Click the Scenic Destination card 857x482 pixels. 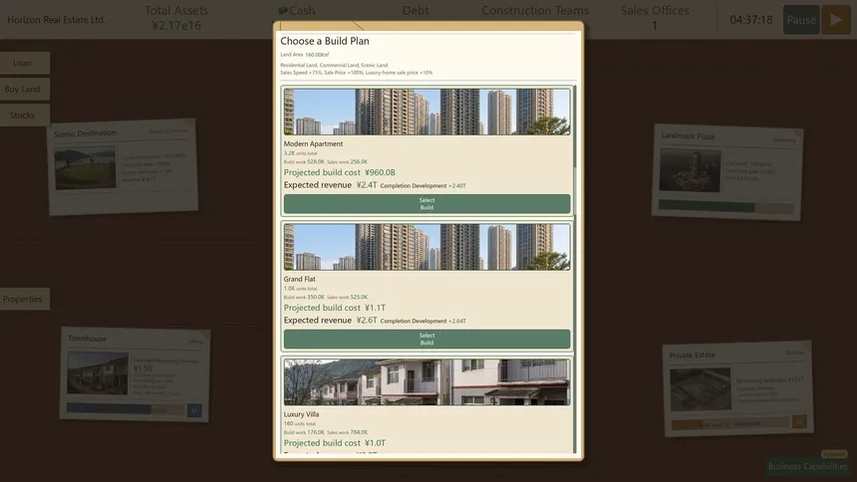(x=123, y=166)
